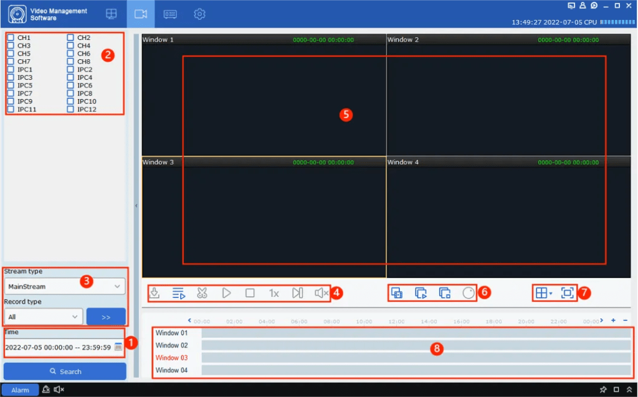Switch to the live view grid tab
The width and height of the screenshot is (638, 397).
click(x=111, y=14)
